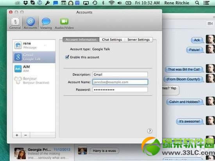Click the Description field containing Gmail

click(120, 75)
